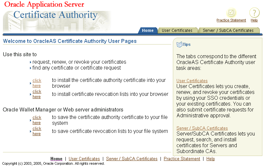Open Practice Statement in the footer navigation

182,159
